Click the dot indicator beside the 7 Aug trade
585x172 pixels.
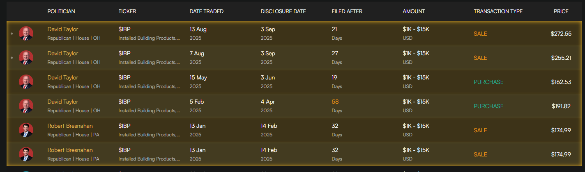point(12,58)
